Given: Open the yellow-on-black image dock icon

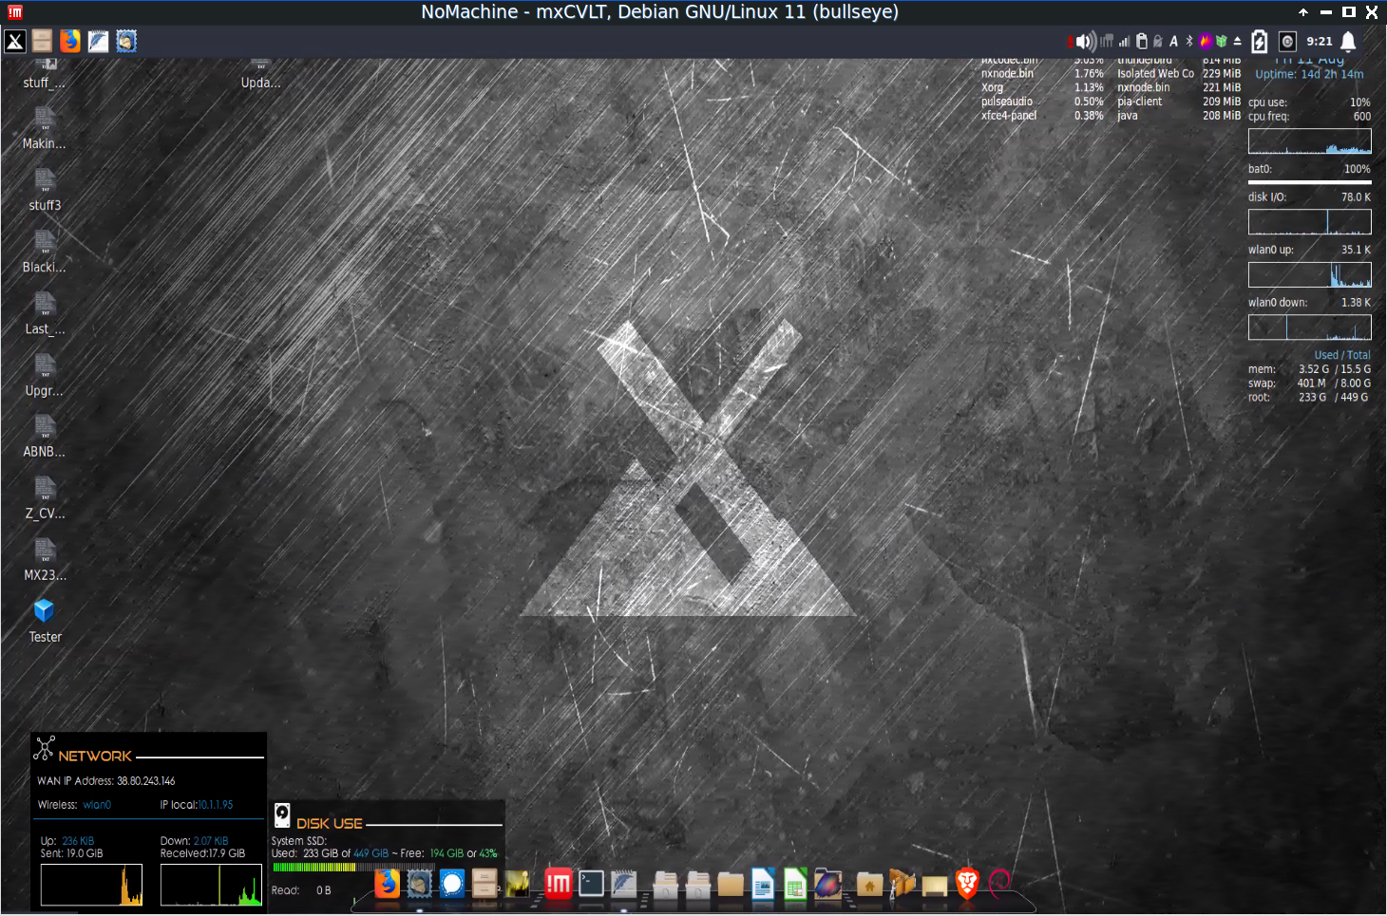Looking at the screenshot, I should (518, 885).
